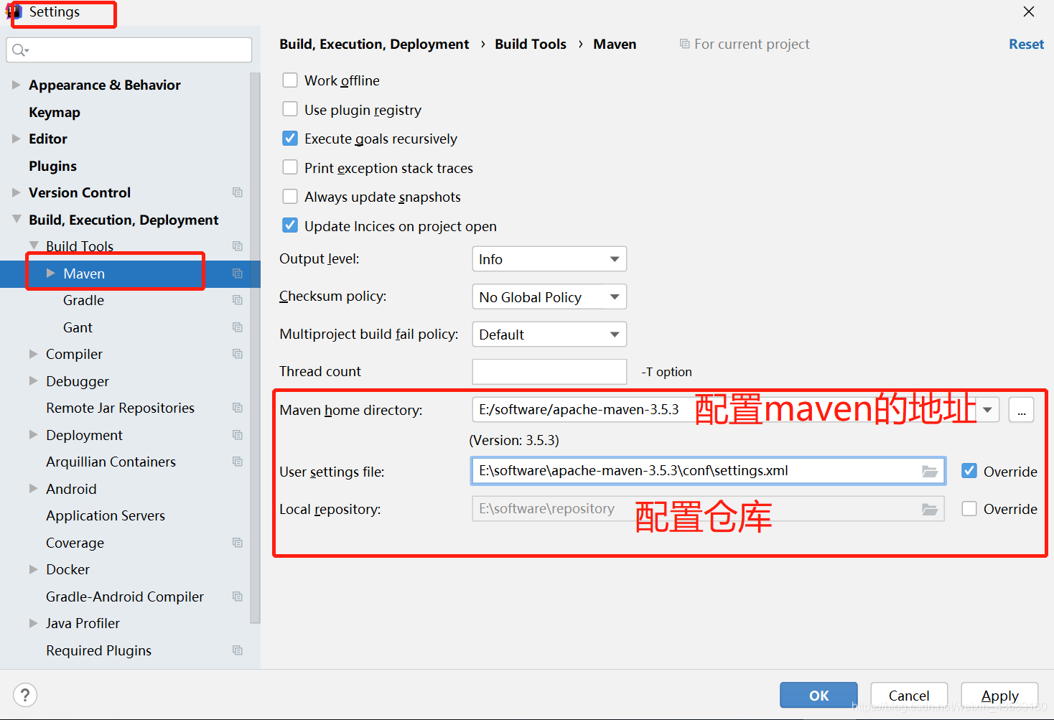Image resolution: width=1054 pixels, height=720 pixels.
Task: Click browse ellipsis button for Maven home
Action: click(1021, 410)
